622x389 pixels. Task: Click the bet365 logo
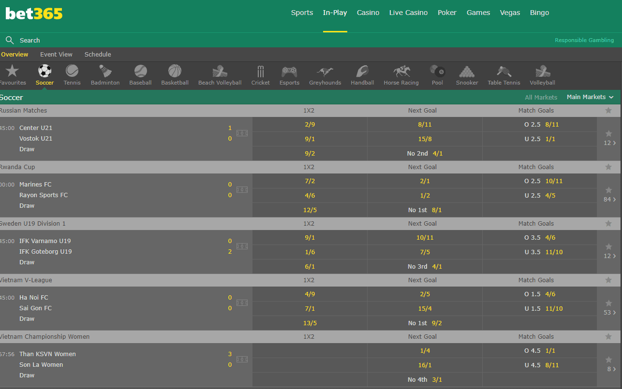coord(34,14)
